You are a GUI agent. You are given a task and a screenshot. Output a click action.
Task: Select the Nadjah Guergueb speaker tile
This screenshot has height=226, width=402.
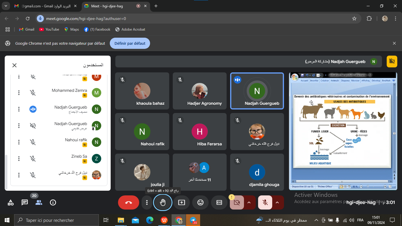click(257, 91)
